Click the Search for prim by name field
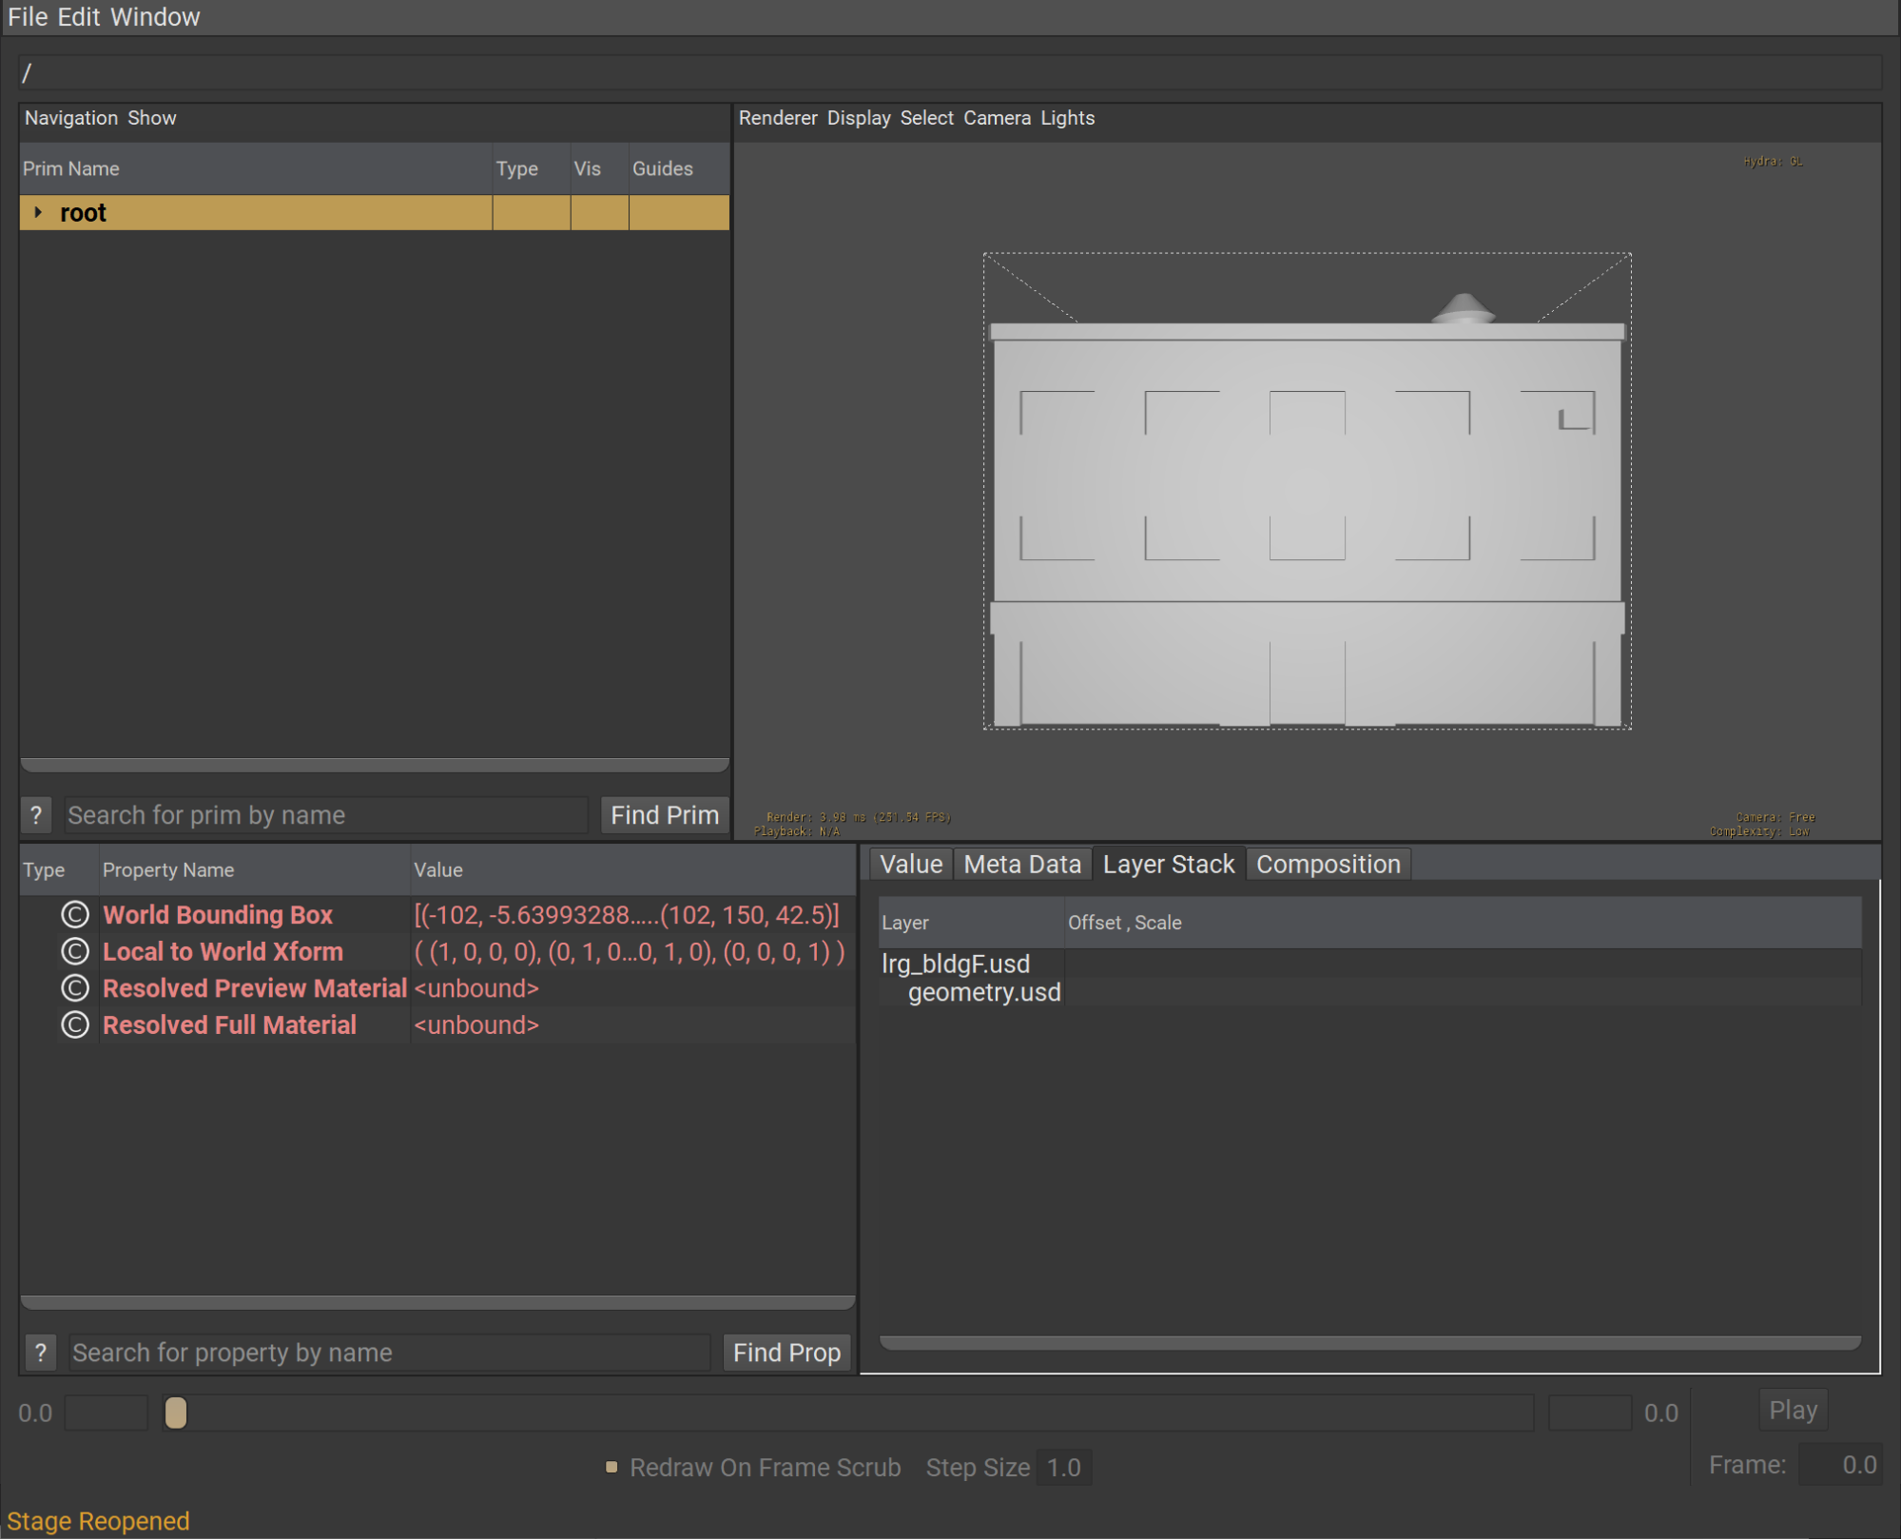The height and width of the screenshot is (1540, 1901). 326,815
